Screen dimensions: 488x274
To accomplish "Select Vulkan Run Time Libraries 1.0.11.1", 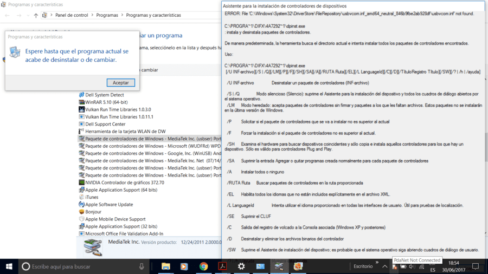I will pos(119,117).
